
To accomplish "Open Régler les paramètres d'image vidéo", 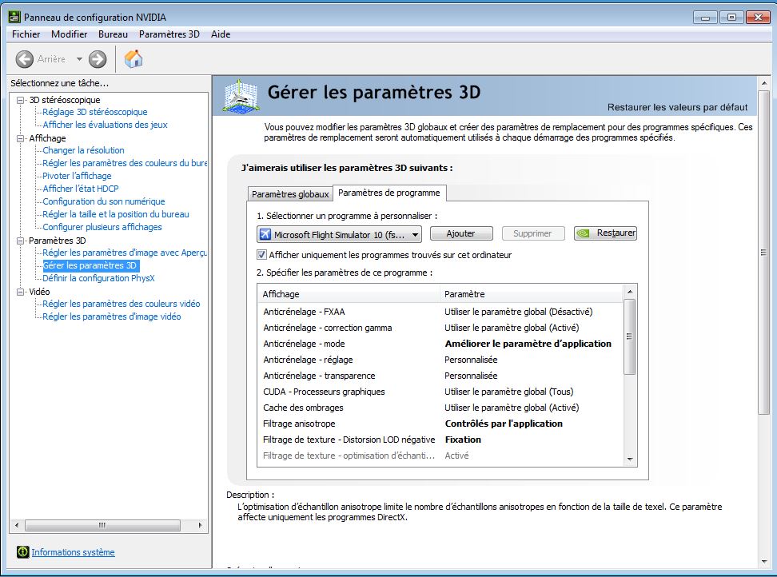I will click(x=111, y=316).
